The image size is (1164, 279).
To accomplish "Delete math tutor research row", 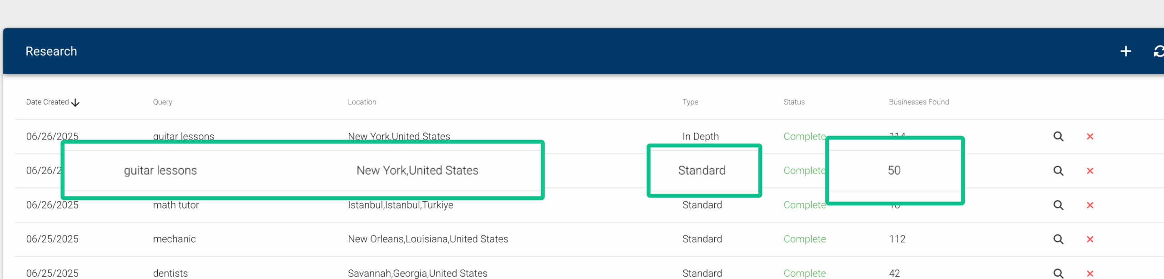I will 1090,205.
